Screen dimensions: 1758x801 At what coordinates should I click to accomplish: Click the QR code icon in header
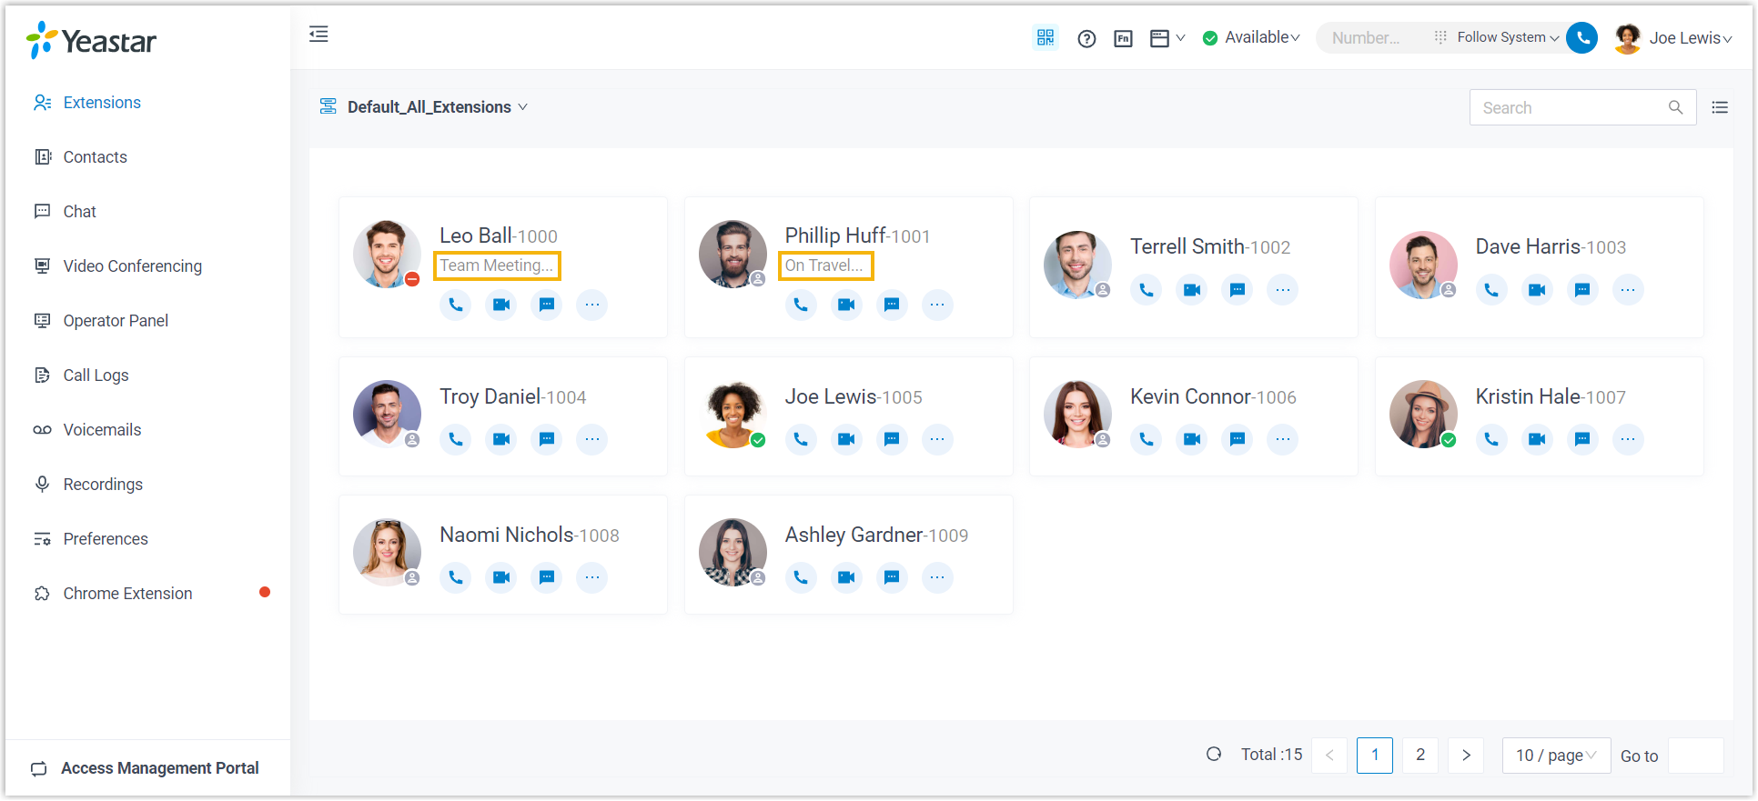[x=1046, y=37]
